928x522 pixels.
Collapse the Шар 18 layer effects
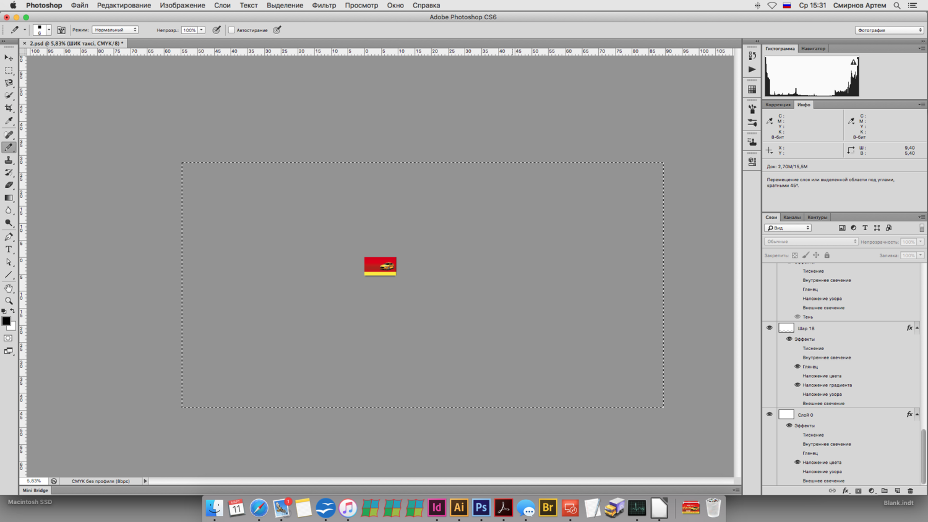(917, 328)
